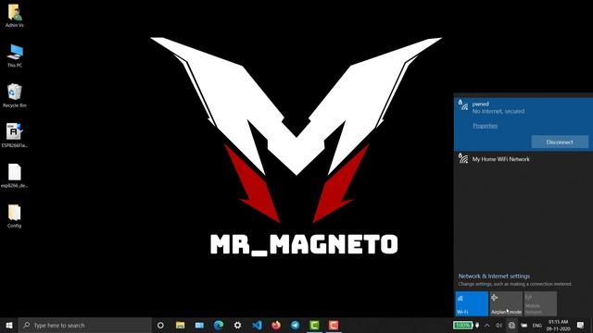Launch Firefox from the taskbar
Viewport: 593px width, 333px height.
tap(276, 325)
